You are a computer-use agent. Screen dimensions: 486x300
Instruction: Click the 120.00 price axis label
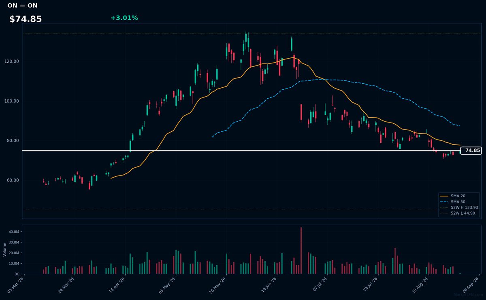click(x=12, y=61)
